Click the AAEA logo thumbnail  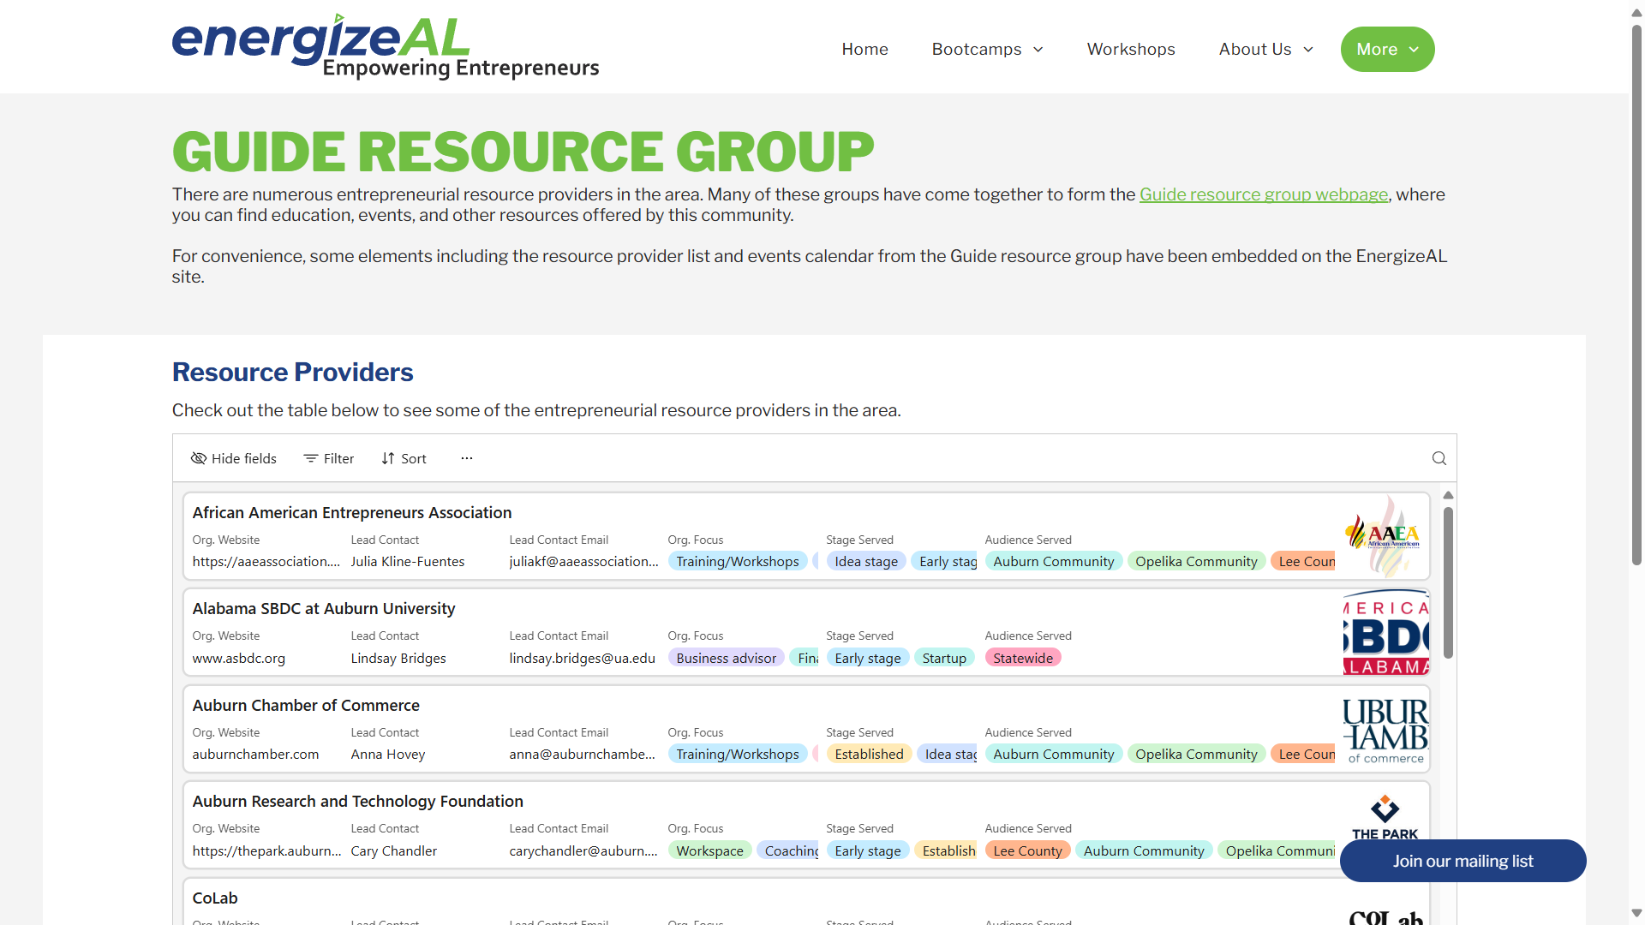pyautogui.click(x=1385, y=536)
